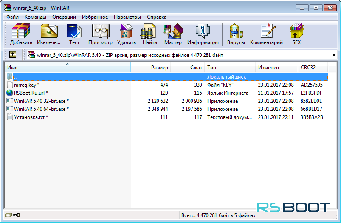The width and height of the screenshot is (341, 223).
Task: Click the Текстовый докум... type cell
Action: coord(229,117)
